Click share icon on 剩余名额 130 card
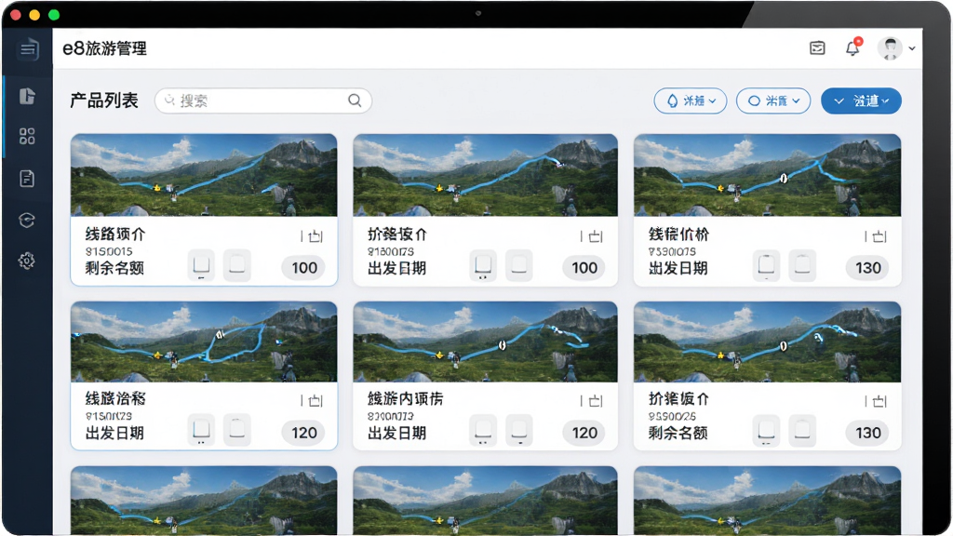 (x=879, y=400)
